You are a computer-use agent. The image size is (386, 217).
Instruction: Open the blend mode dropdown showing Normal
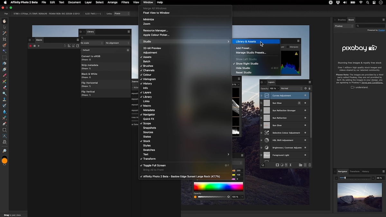(291, 88)
